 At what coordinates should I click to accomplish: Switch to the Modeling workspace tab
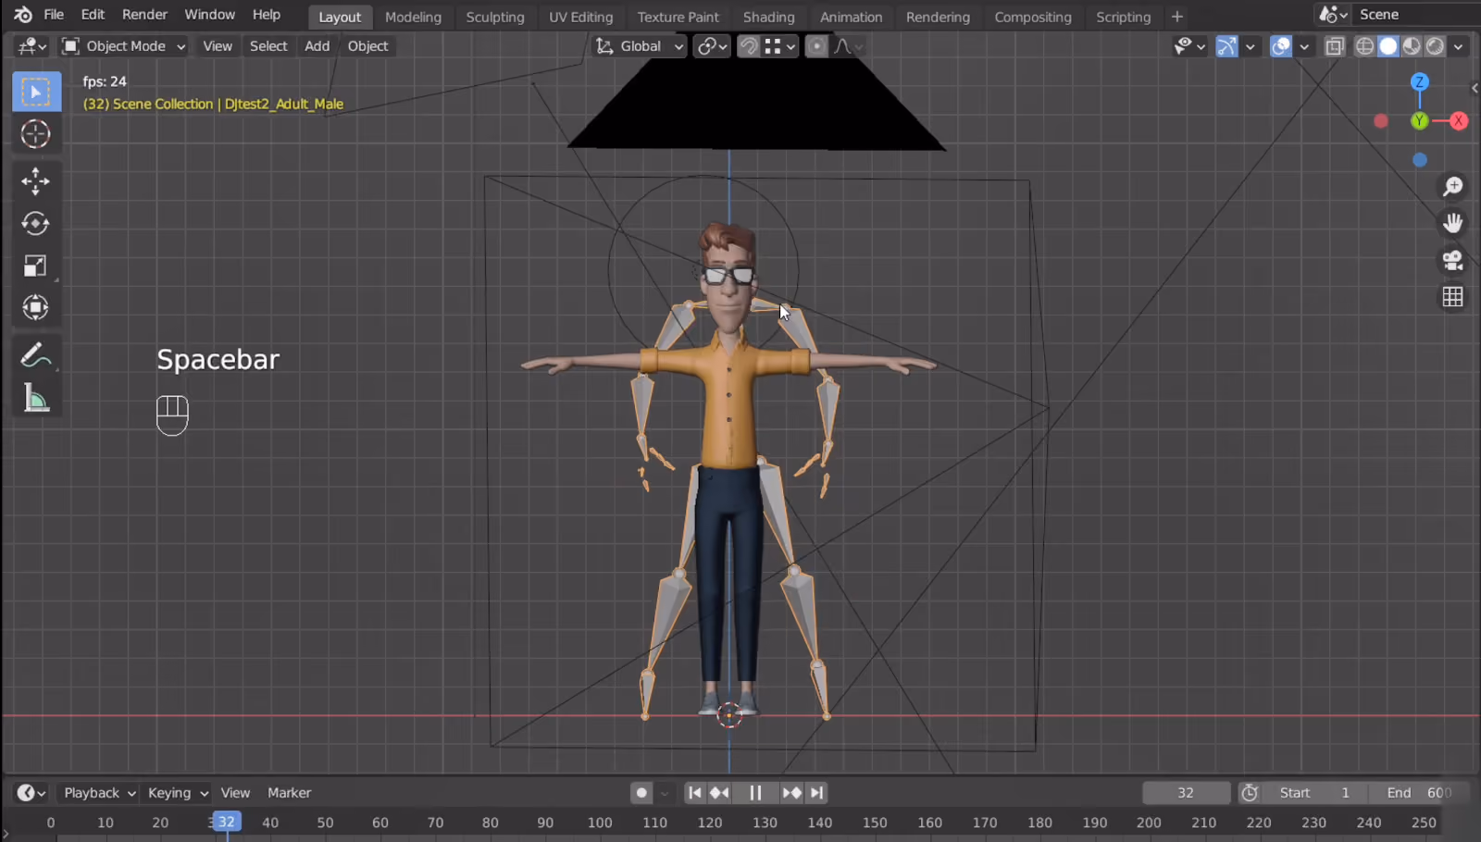point(413,17)
